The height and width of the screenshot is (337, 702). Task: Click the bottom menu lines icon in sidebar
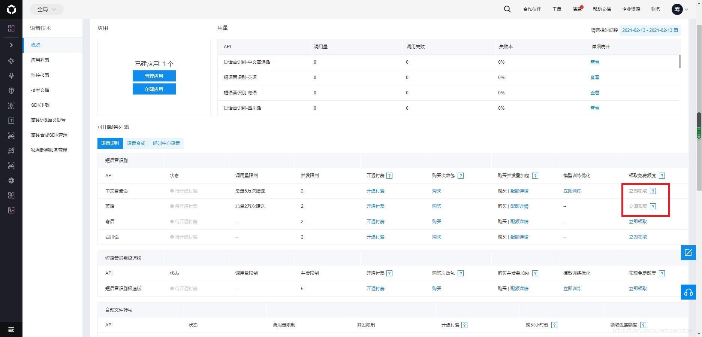click(11, 330)
